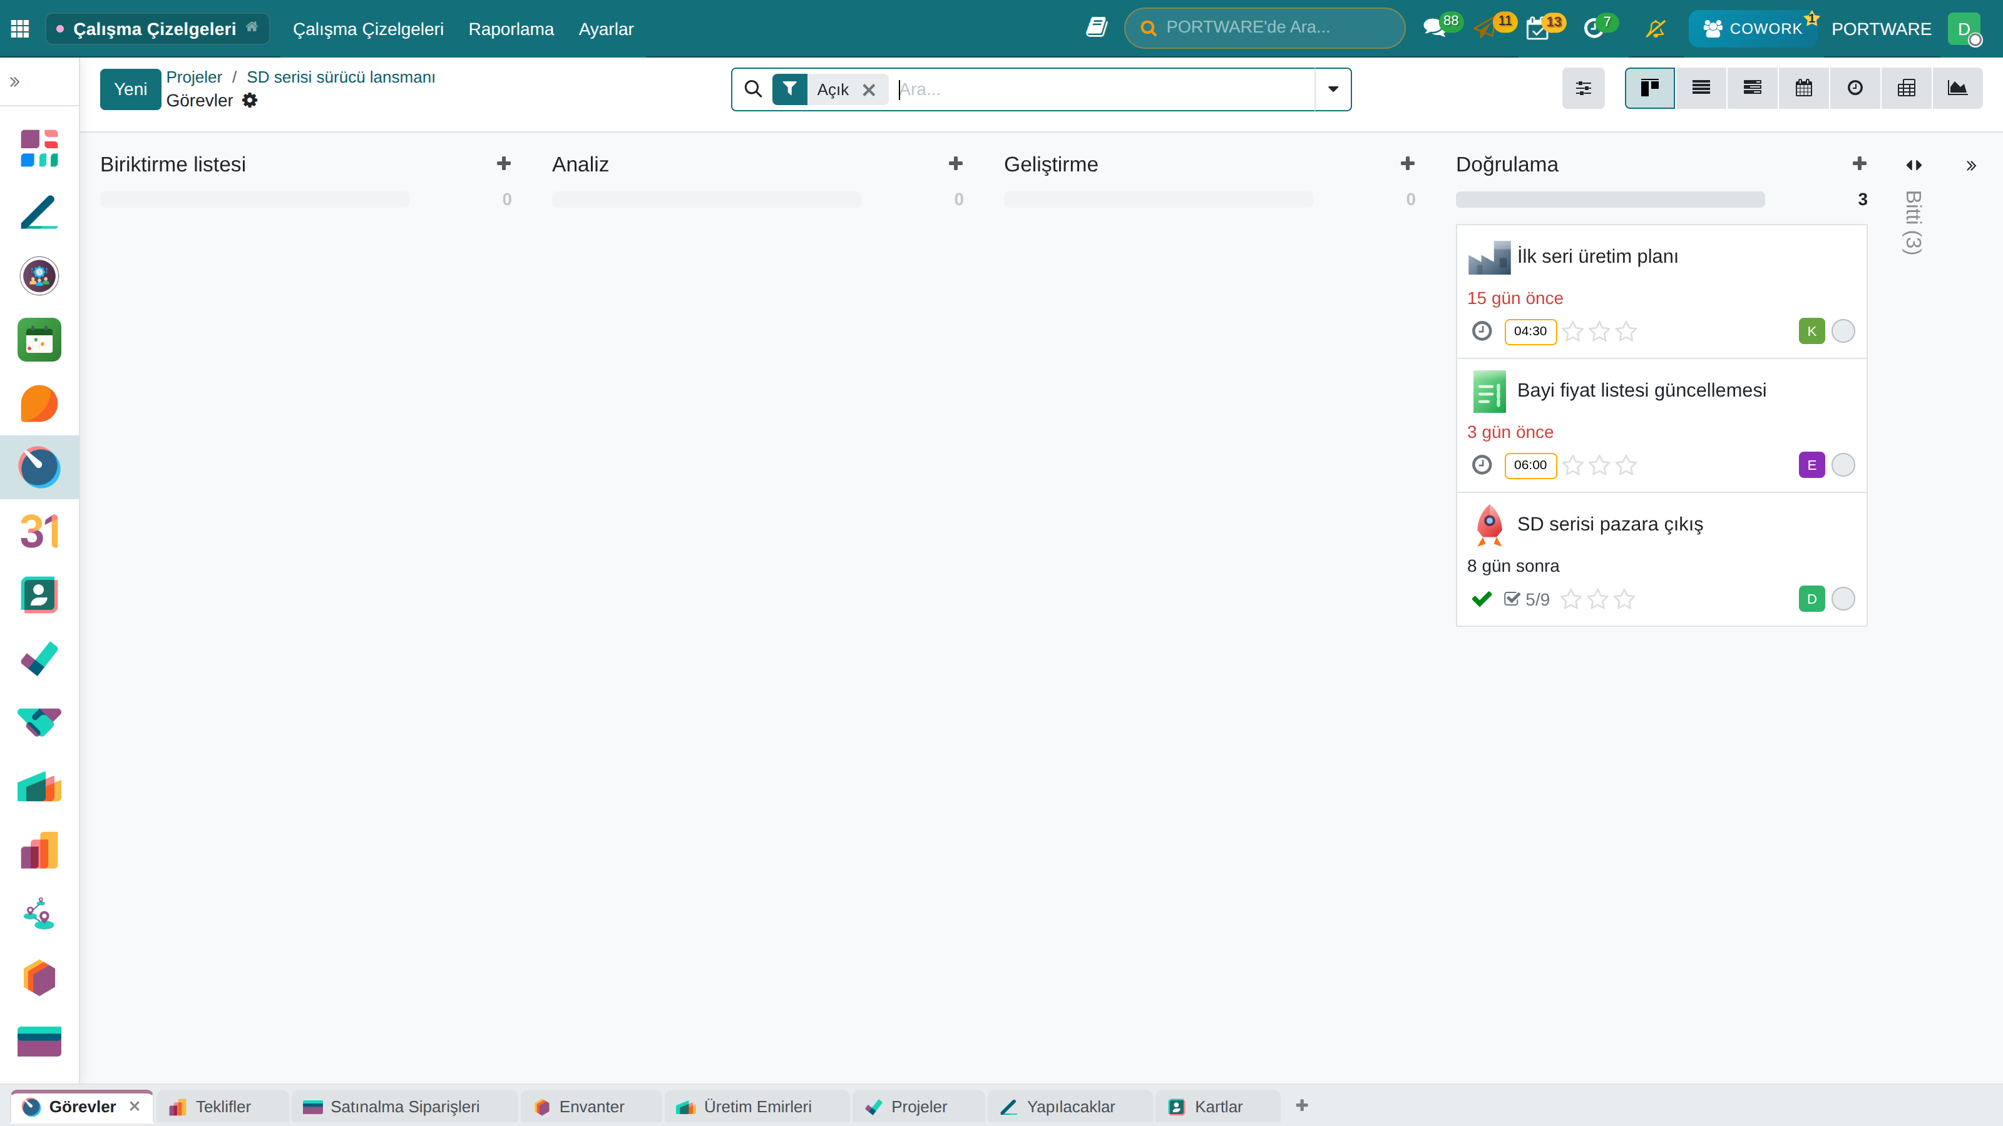Image resolution: width=2003 pixels, height=1126 pixels.
Task: Open the graph chart view
Action: (1957, 88)
